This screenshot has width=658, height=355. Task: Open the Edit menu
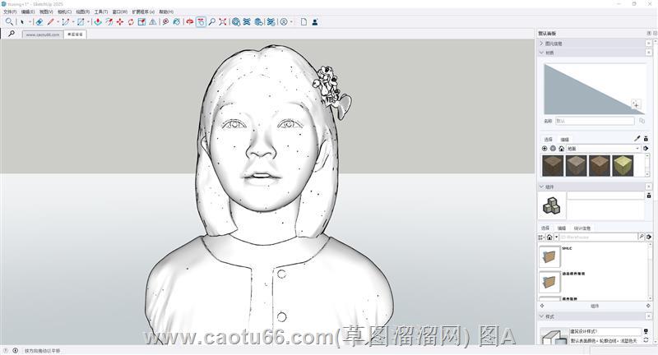(x=28, y=12)
